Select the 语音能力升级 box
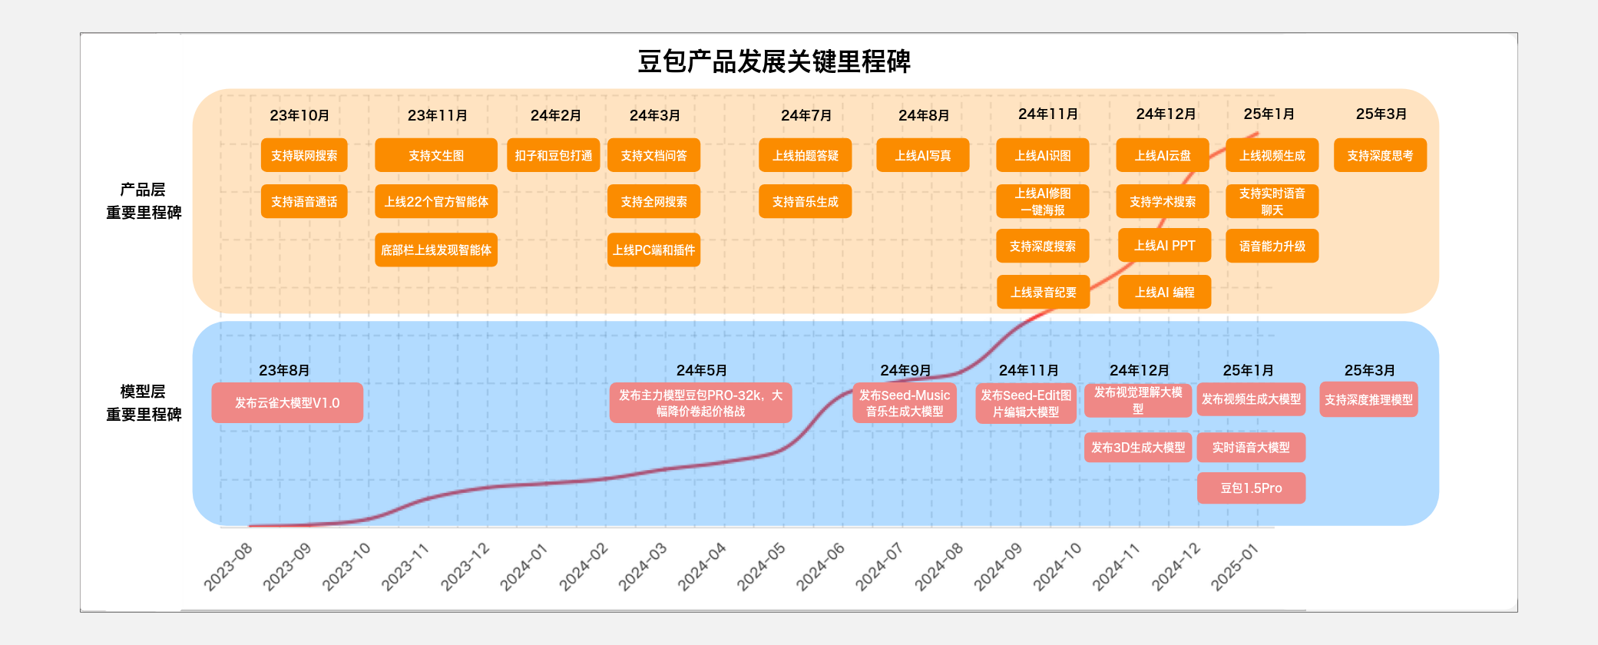 pyautogui.click(x=1272, y=246)
